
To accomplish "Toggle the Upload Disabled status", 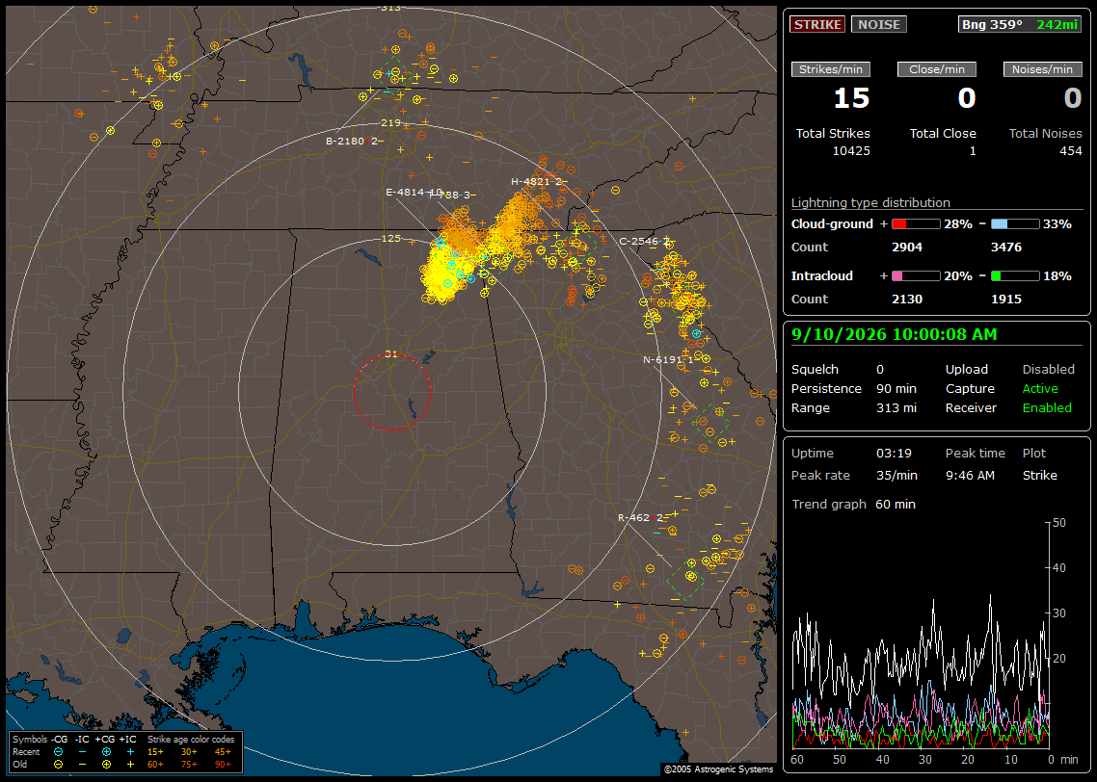I will point(1048,370).
